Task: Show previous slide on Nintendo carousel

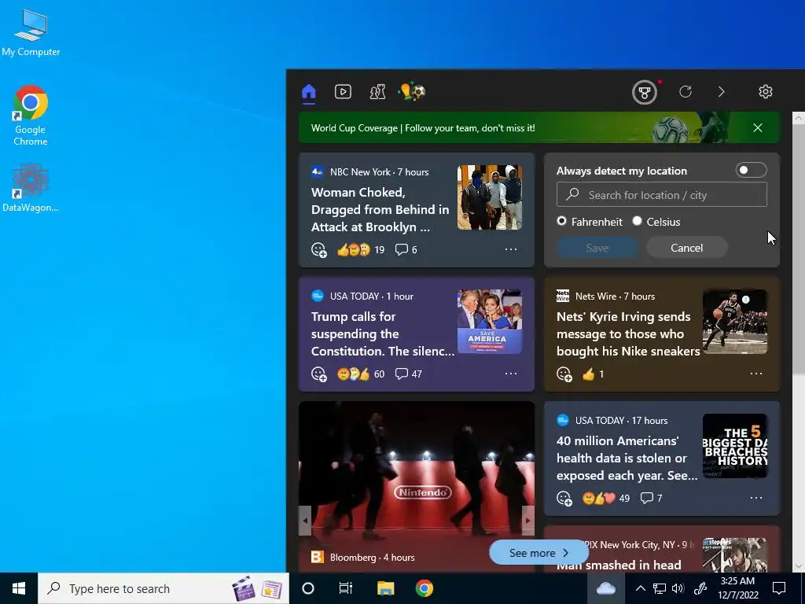Action: (x=305, y=521)
